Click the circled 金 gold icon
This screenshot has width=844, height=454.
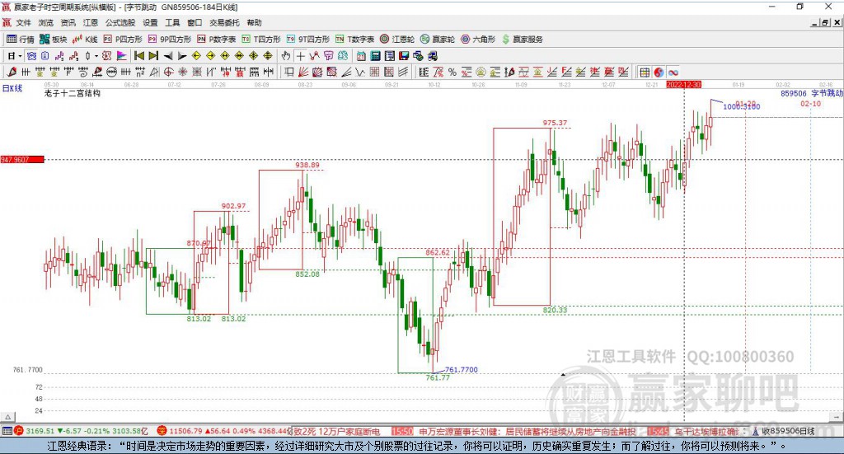[481, 72]
